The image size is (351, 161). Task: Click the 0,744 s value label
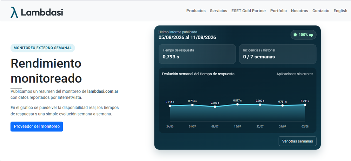point(170,102)
